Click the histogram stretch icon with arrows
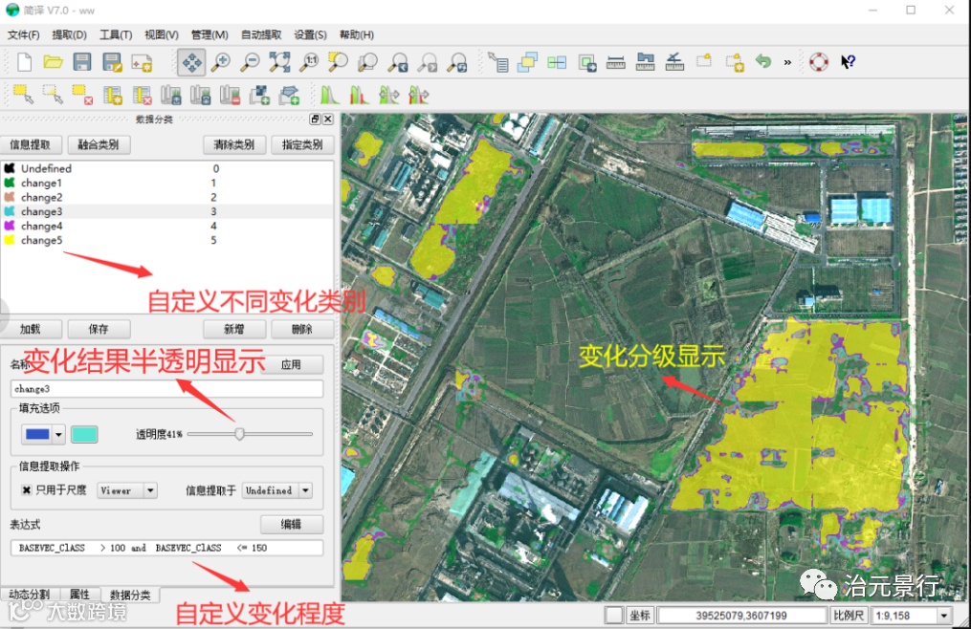Image resolution: width=971 pixels, height=629 pixels. 389,95
